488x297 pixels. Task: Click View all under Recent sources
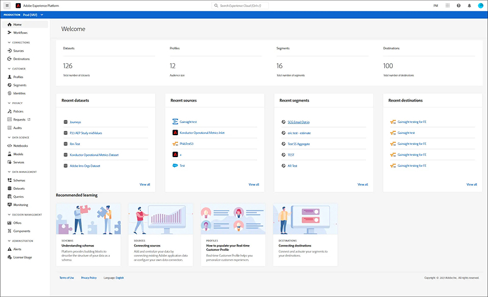pos(254,184)
